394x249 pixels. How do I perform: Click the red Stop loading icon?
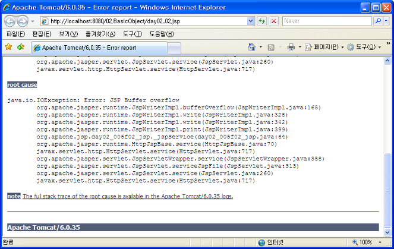click(x=274, y=21)
